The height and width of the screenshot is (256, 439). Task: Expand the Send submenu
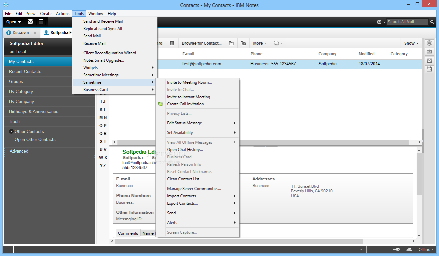pyautogui.click(x=197, y=213)
